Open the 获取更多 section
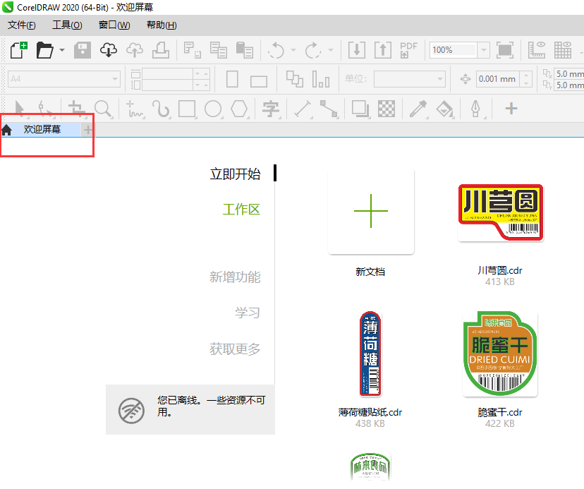Screen dimensions: 584x489 235,349
